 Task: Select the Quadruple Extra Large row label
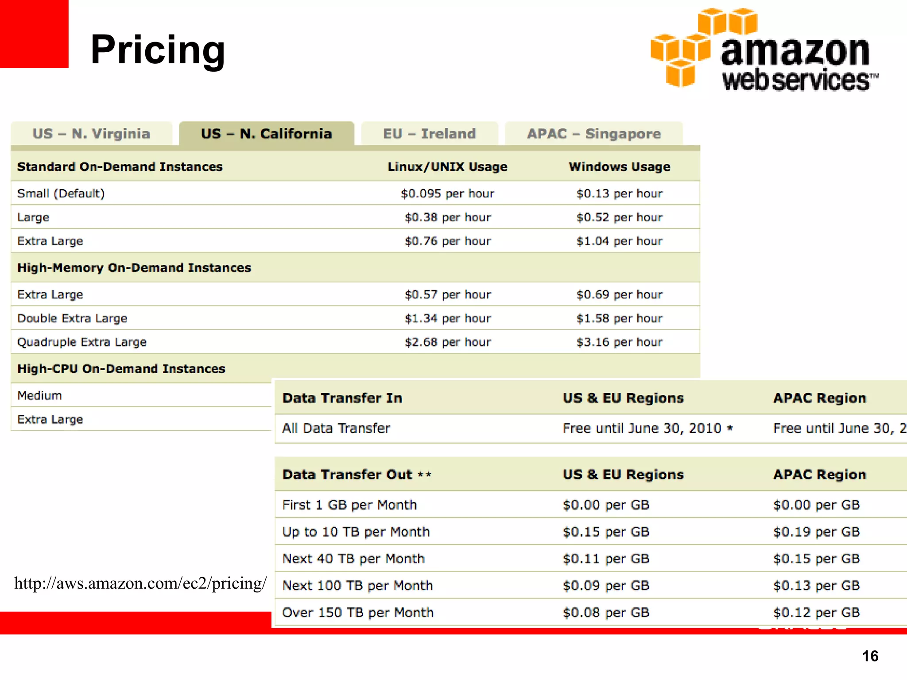point(82,342)
